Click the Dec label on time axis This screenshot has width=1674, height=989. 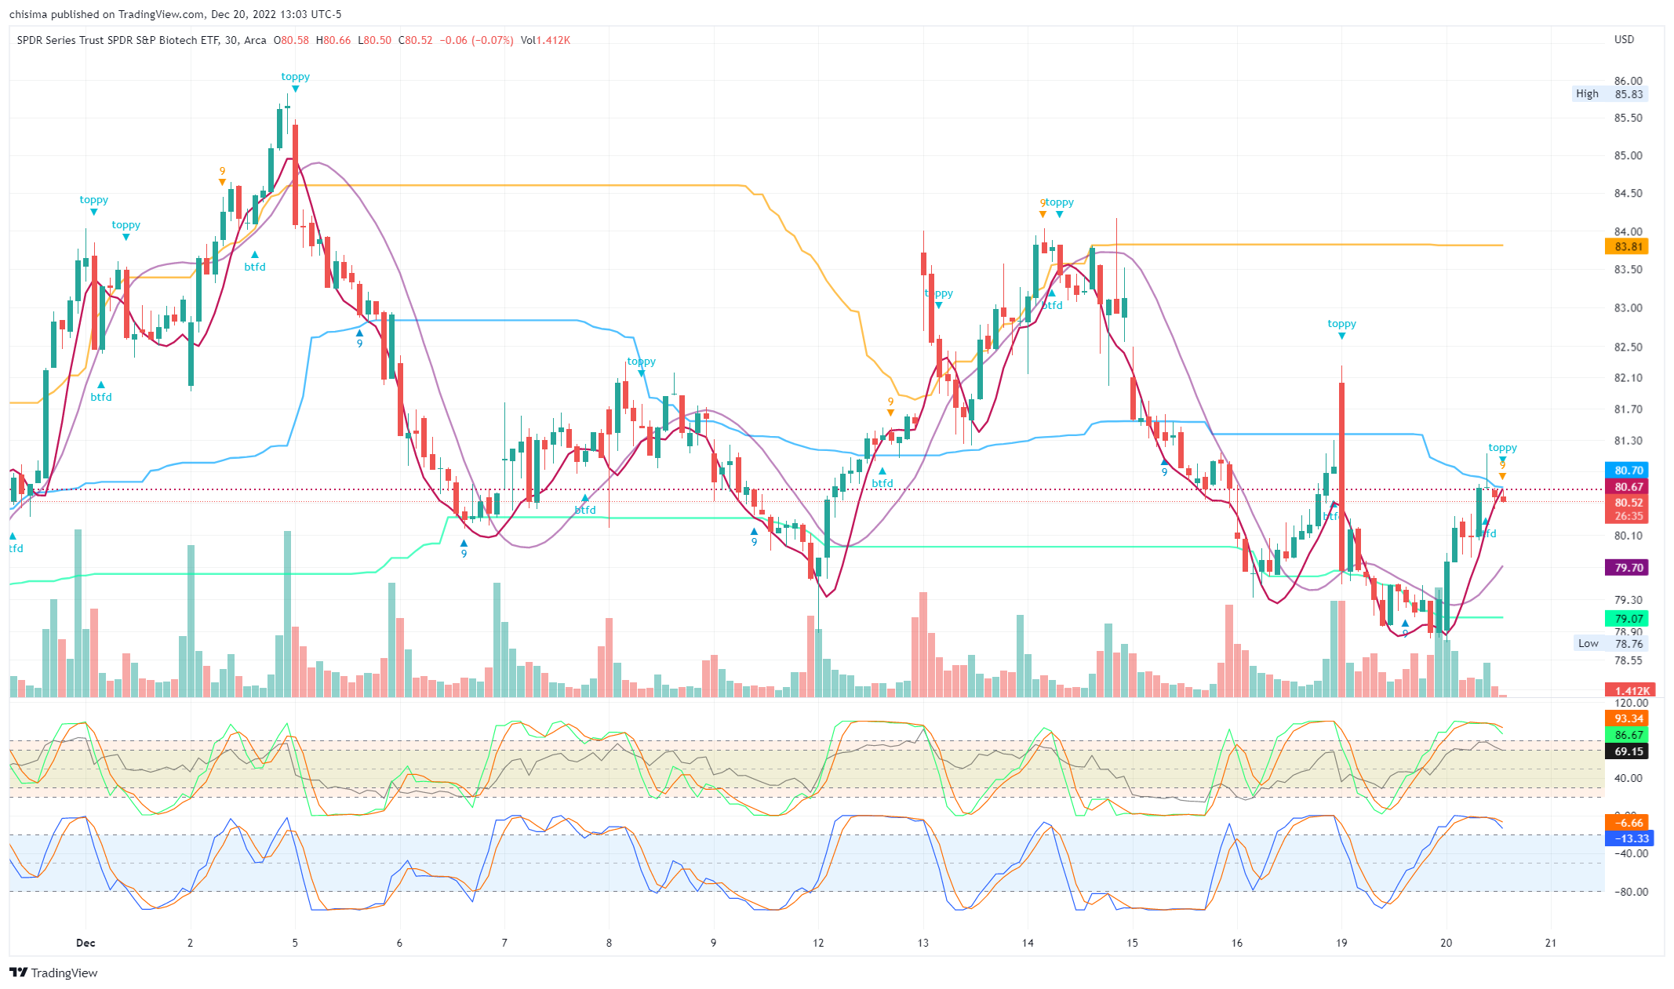click(x=86, y=943)
